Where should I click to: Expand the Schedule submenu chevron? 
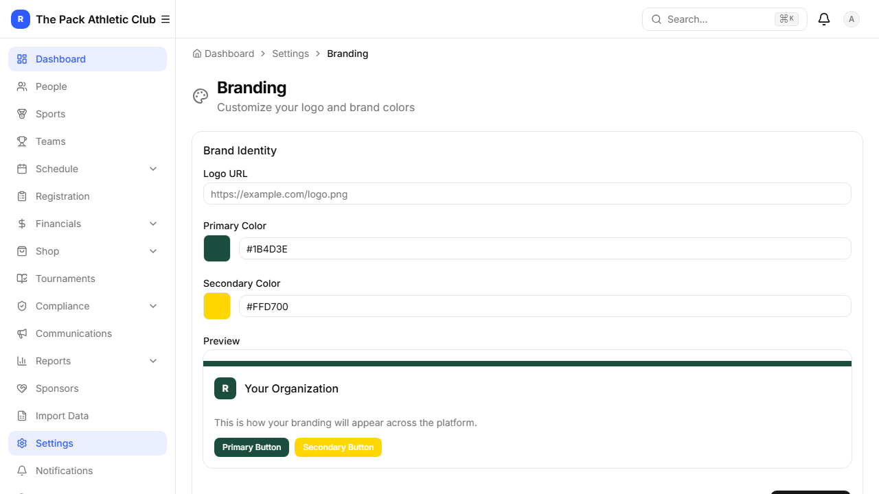coord(153,169)
